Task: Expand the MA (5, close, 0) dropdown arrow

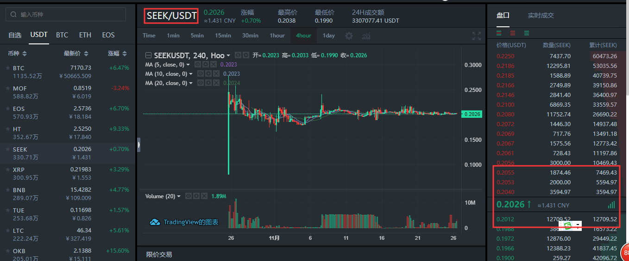Action: coord(188,65)
